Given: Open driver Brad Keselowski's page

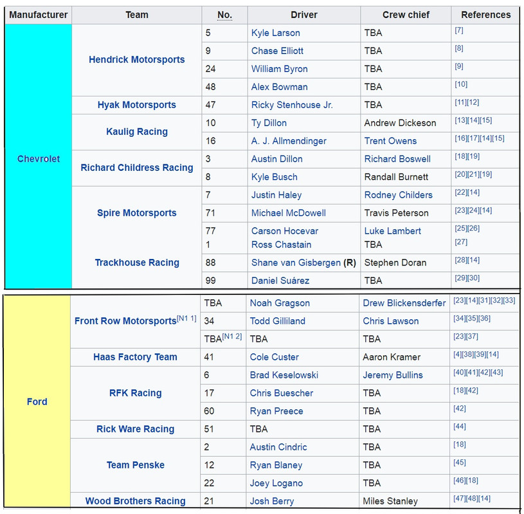Looking at the screenshot, I should point(284,375).
